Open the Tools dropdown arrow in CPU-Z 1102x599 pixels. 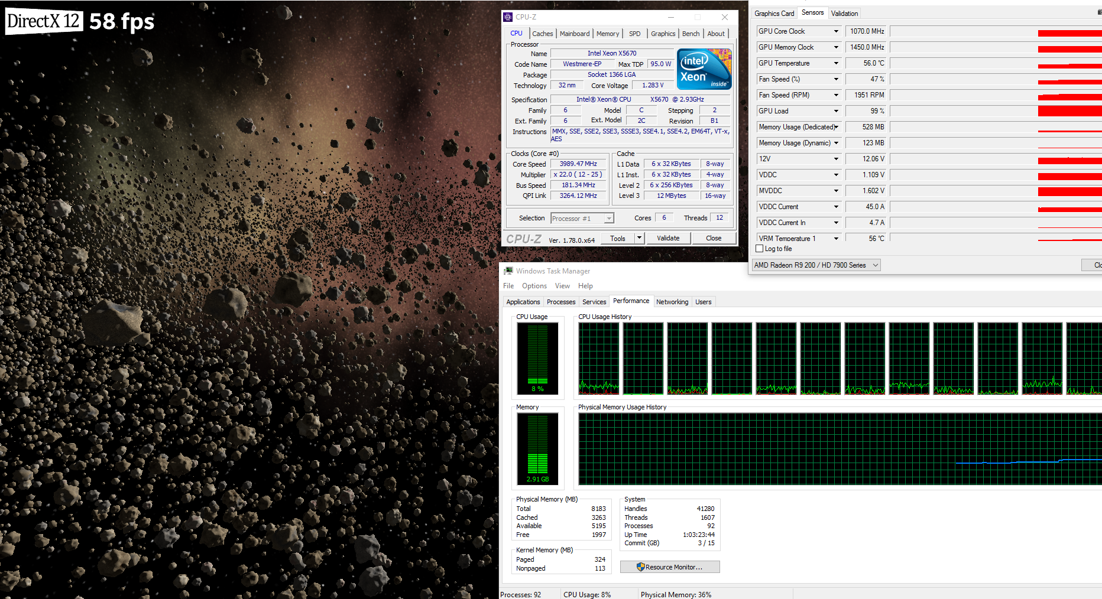639,238
